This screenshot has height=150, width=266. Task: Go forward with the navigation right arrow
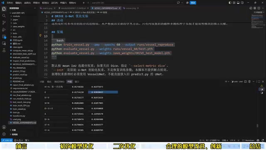click(88, 3)
